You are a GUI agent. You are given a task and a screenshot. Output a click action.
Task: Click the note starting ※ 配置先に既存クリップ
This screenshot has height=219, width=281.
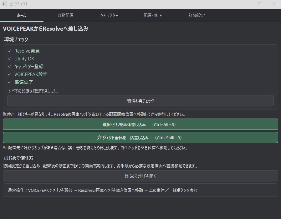tap(95, 148)
